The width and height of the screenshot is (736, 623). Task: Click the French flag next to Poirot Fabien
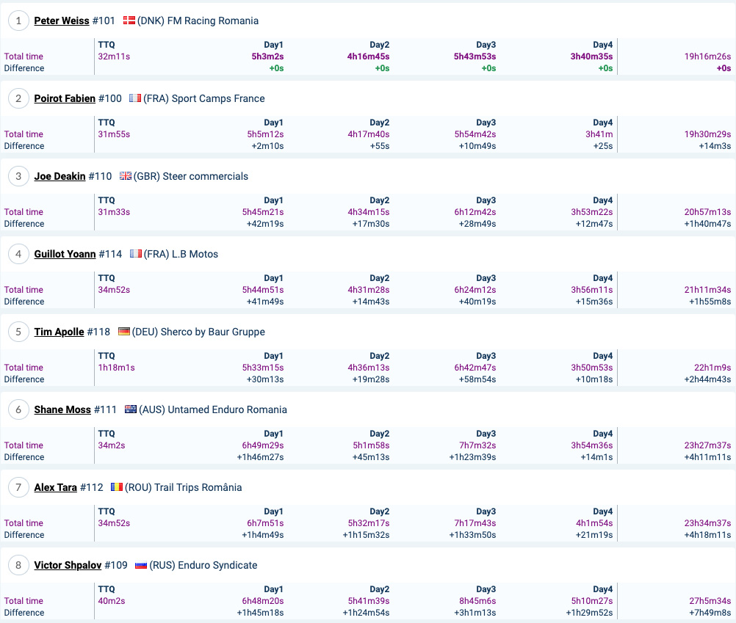pos(135,98)
